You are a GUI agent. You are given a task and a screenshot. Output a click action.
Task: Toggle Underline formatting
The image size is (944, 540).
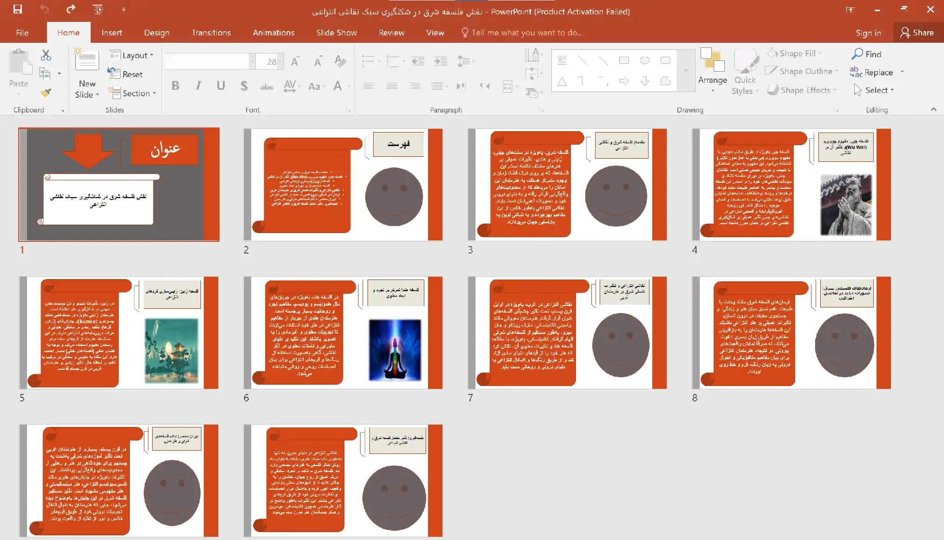221,86
